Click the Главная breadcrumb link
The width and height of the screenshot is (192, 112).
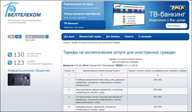[66, 43]
